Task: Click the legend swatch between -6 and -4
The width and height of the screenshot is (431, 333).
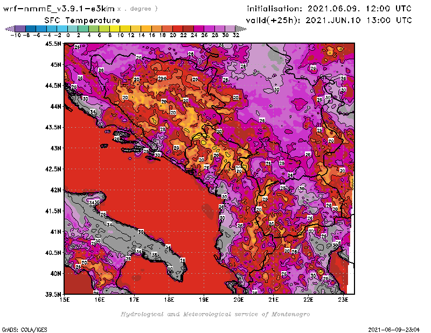Action: (41, 29)
